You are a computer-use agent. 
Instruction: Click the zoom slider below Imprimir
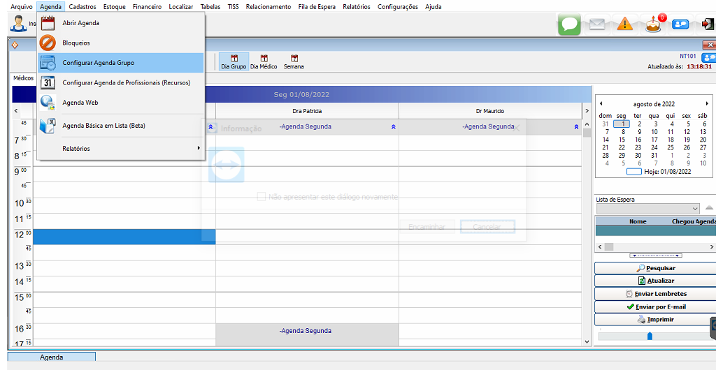(650, 336)
